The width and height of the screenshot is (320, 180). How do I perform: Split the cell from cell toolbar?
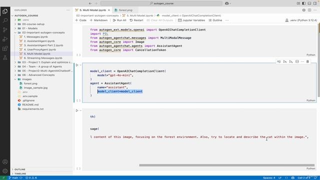point(297,61)
